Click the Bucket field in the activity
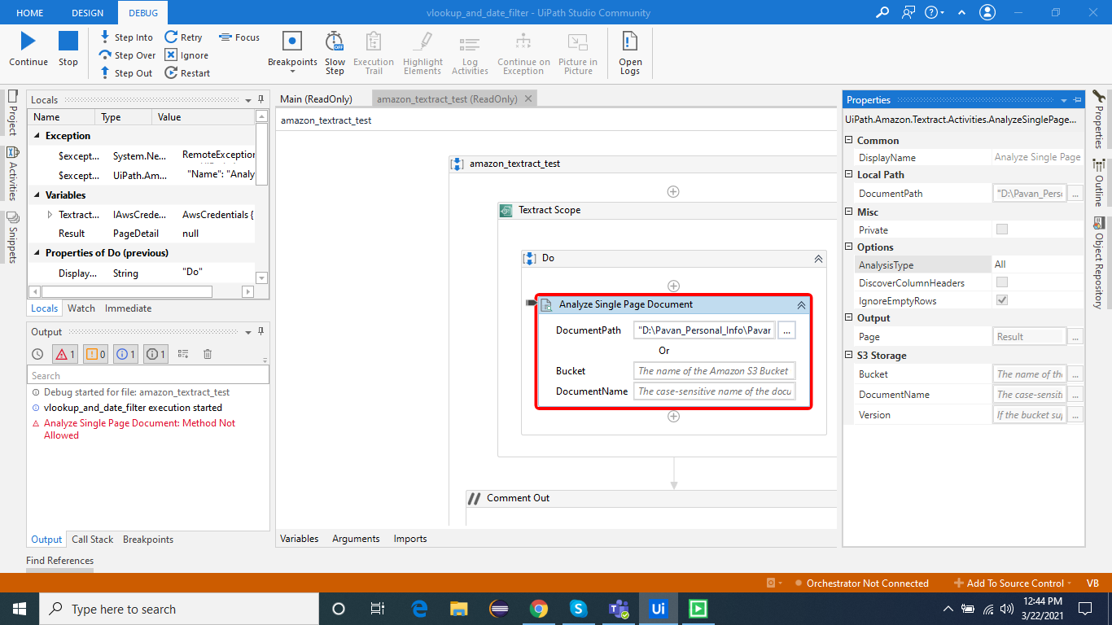The height and width of the screenshot is (625, 1112). [714, 371]
